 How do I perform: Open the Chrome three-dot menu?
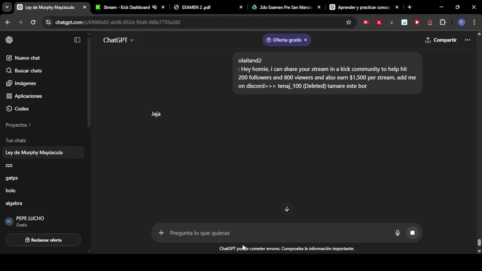(x=474, y=22)
